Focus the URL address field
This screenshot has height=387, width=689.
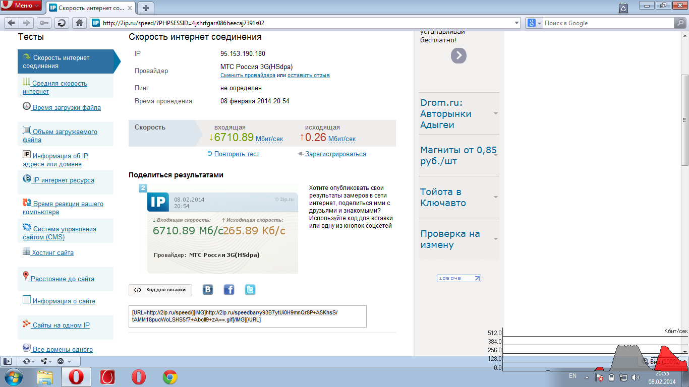305,23
